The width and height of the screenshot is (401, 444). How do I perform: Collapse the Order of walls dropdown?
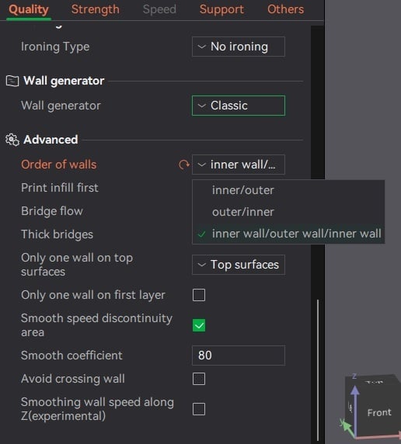(x=239, y=165)
